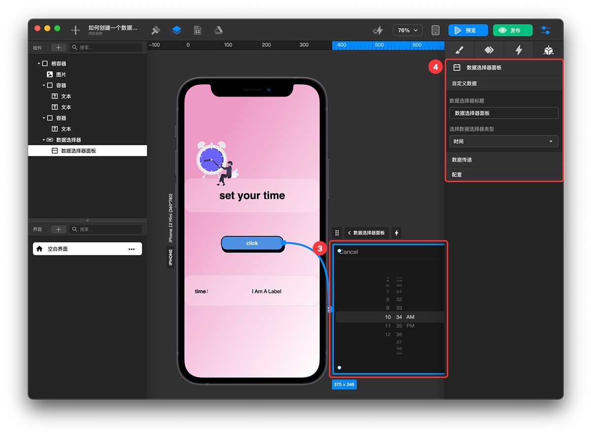Open the 76% zoom dropdown
This screenshot has width=591, height=436.
[x=407, y=31]
